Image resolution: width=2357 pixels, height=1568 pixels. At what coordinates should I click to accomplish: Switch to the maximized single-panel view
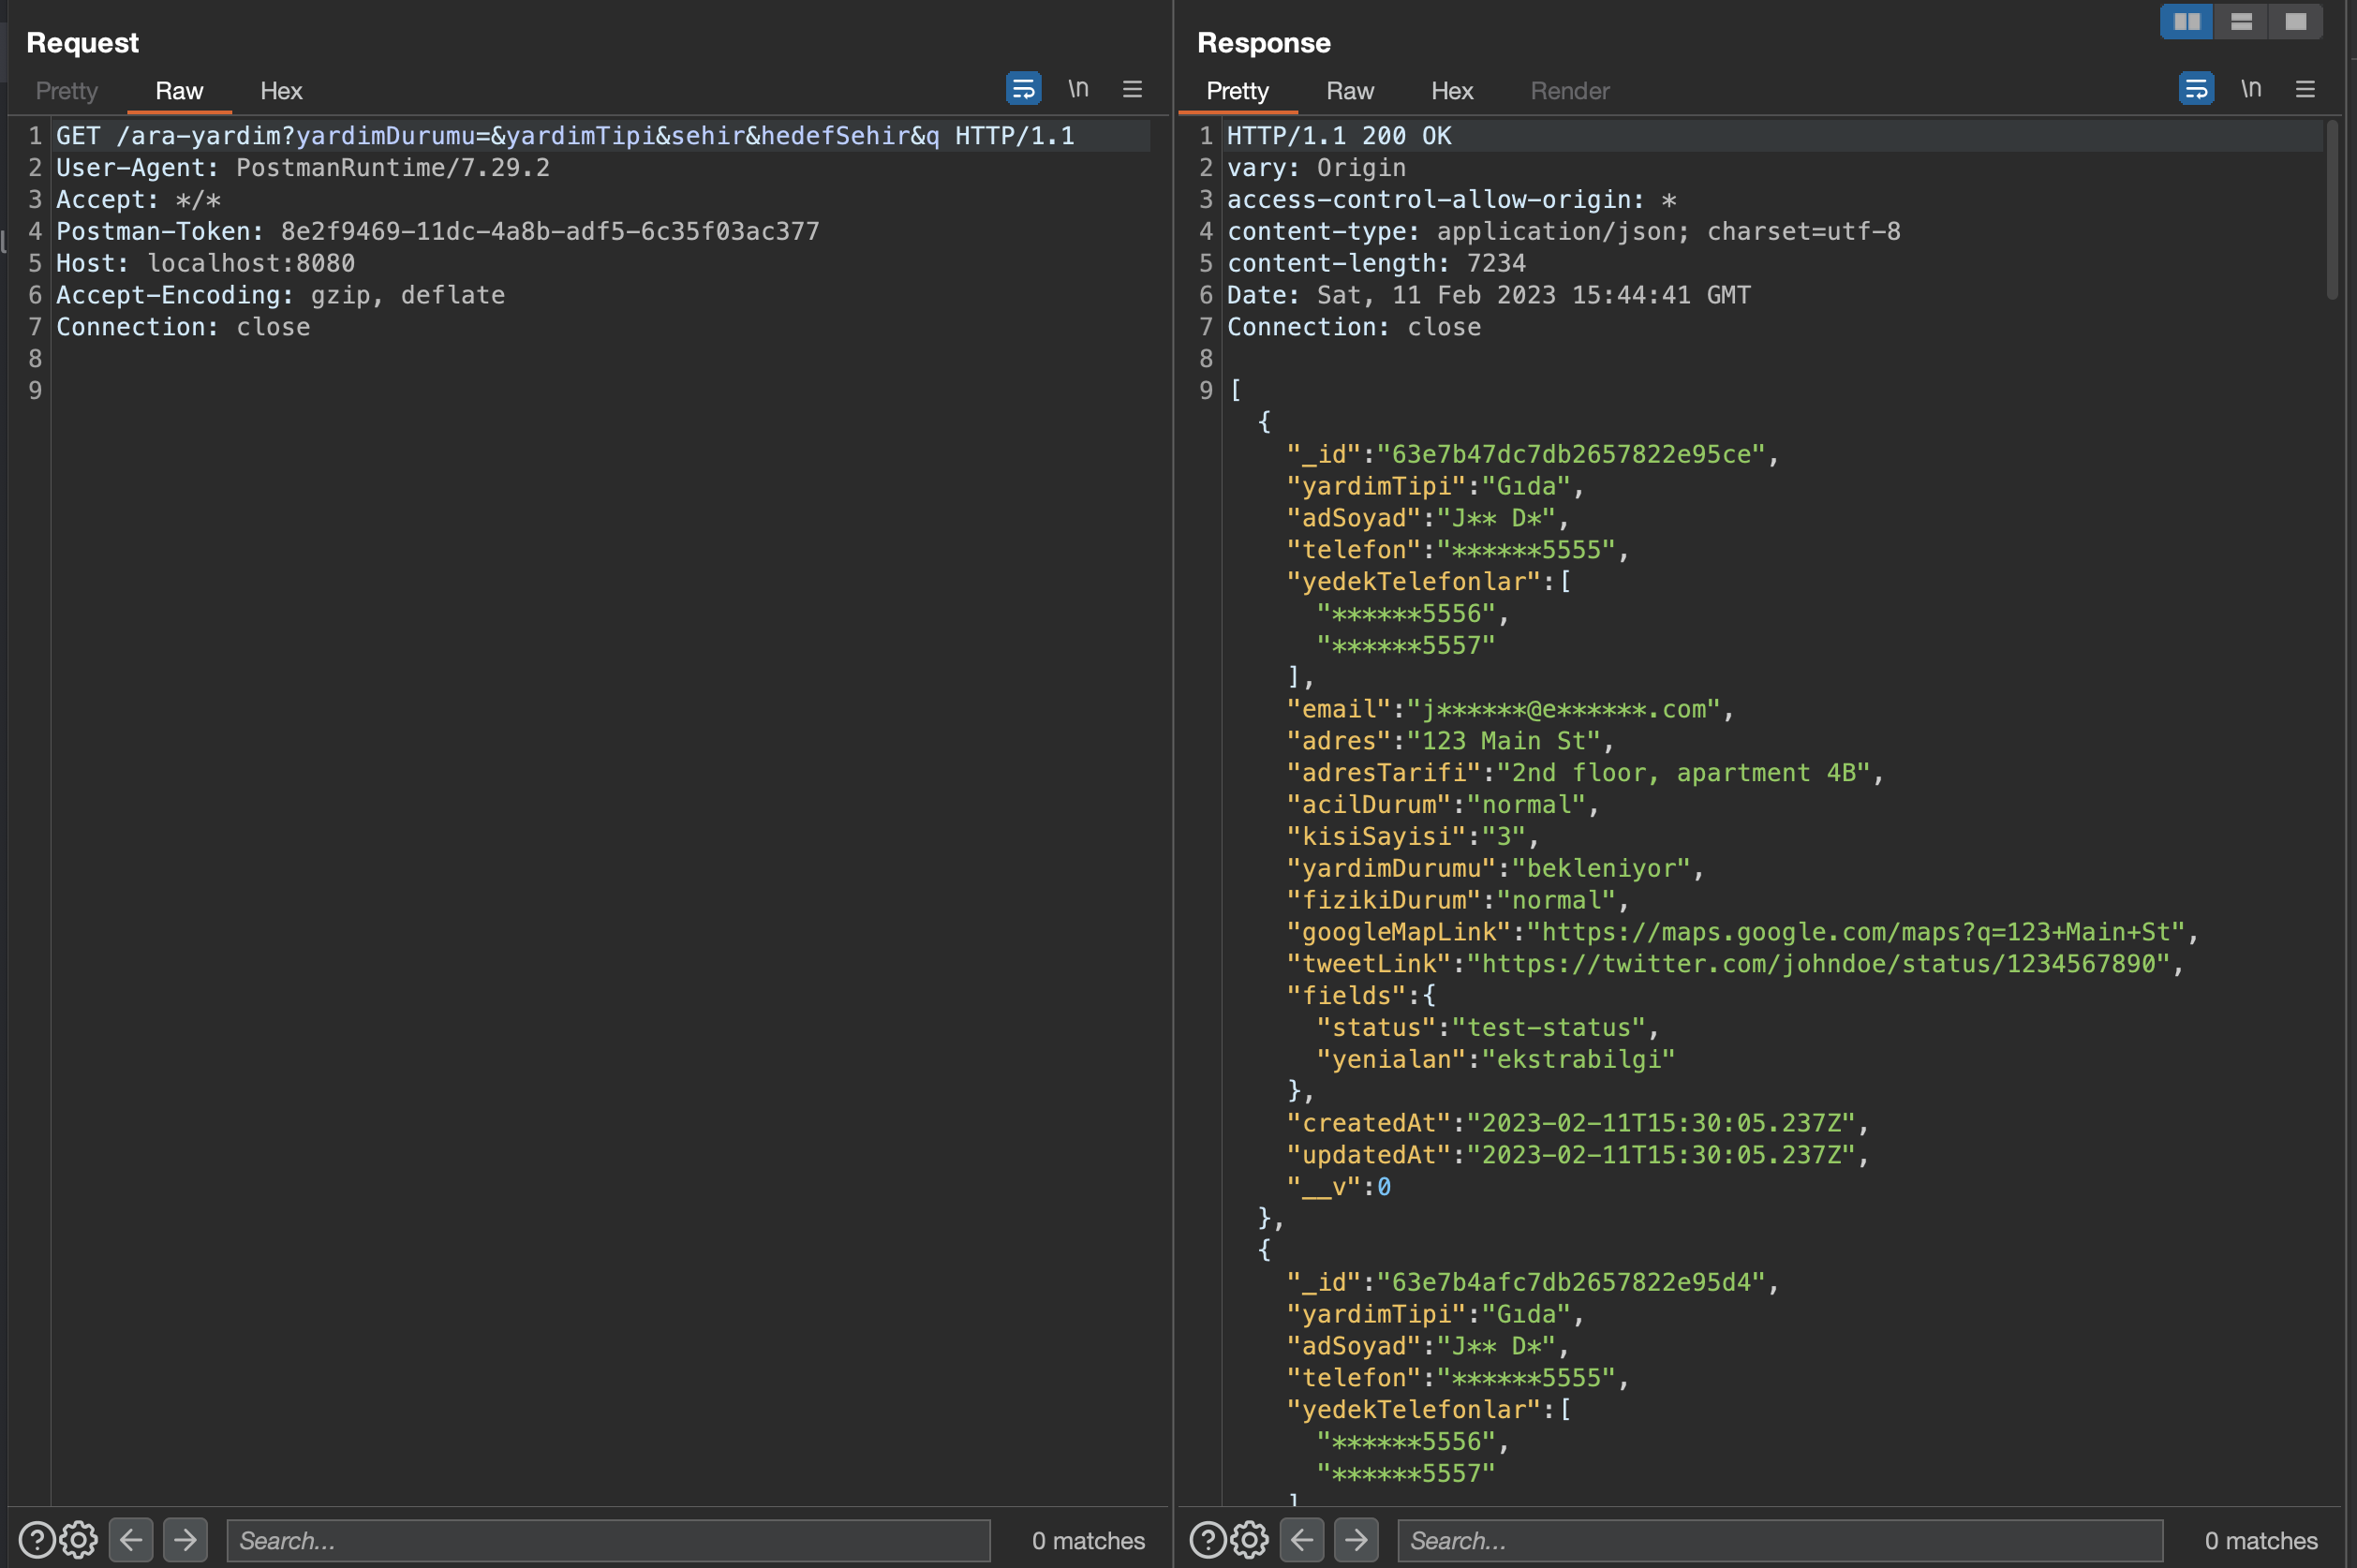click(2297, 20)
